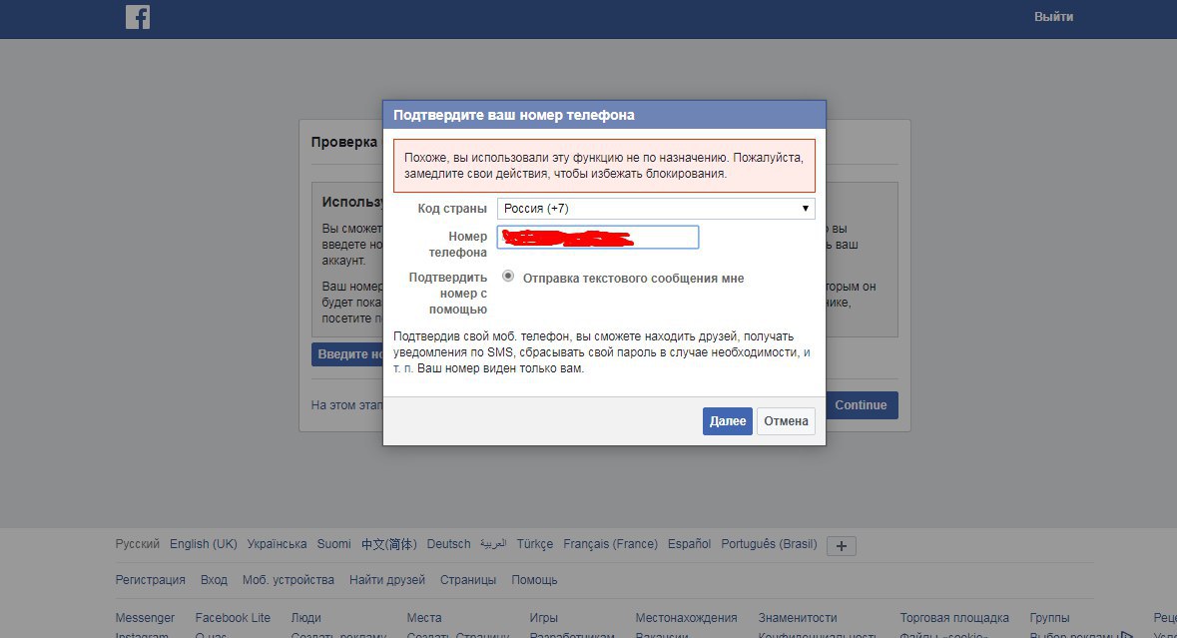Open the Страницы footer link
The width and height of the screenshot is (1177, 638).
coord(468,580)
